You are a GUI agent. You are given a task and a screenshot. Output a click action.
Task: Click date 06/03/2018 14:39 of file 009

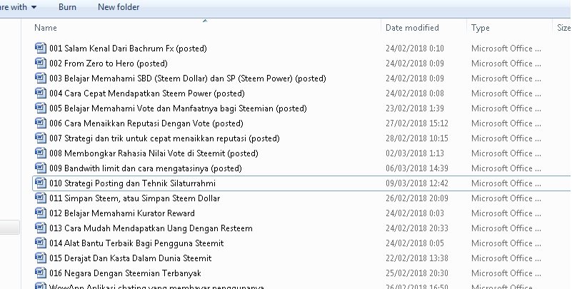click(x=417, y=168)
